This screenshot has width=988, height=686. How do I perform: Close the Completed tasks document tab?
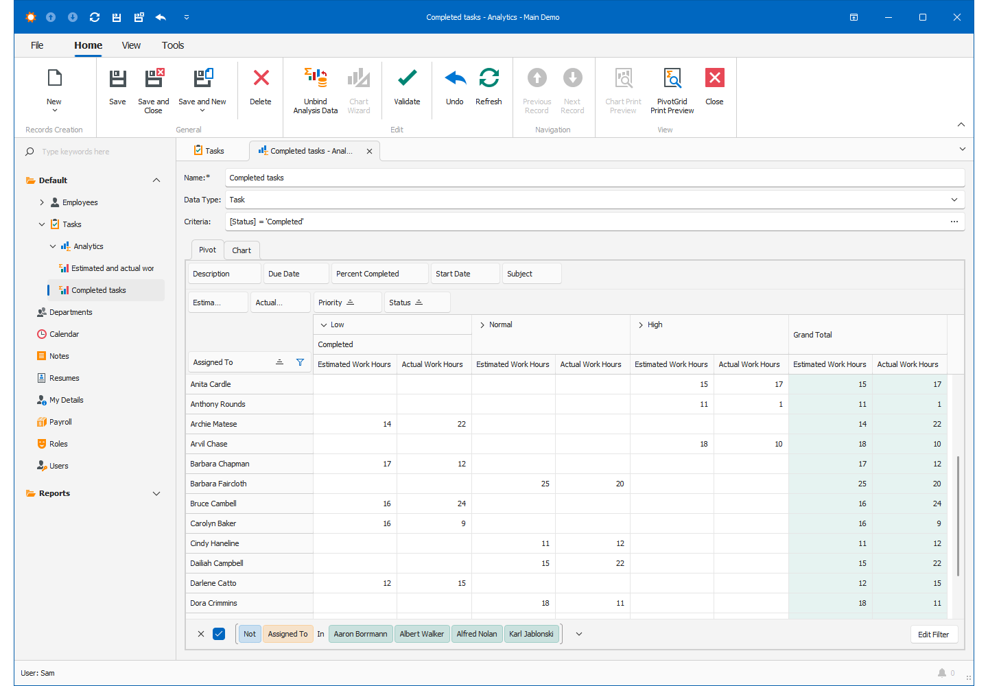click(369, 151)
